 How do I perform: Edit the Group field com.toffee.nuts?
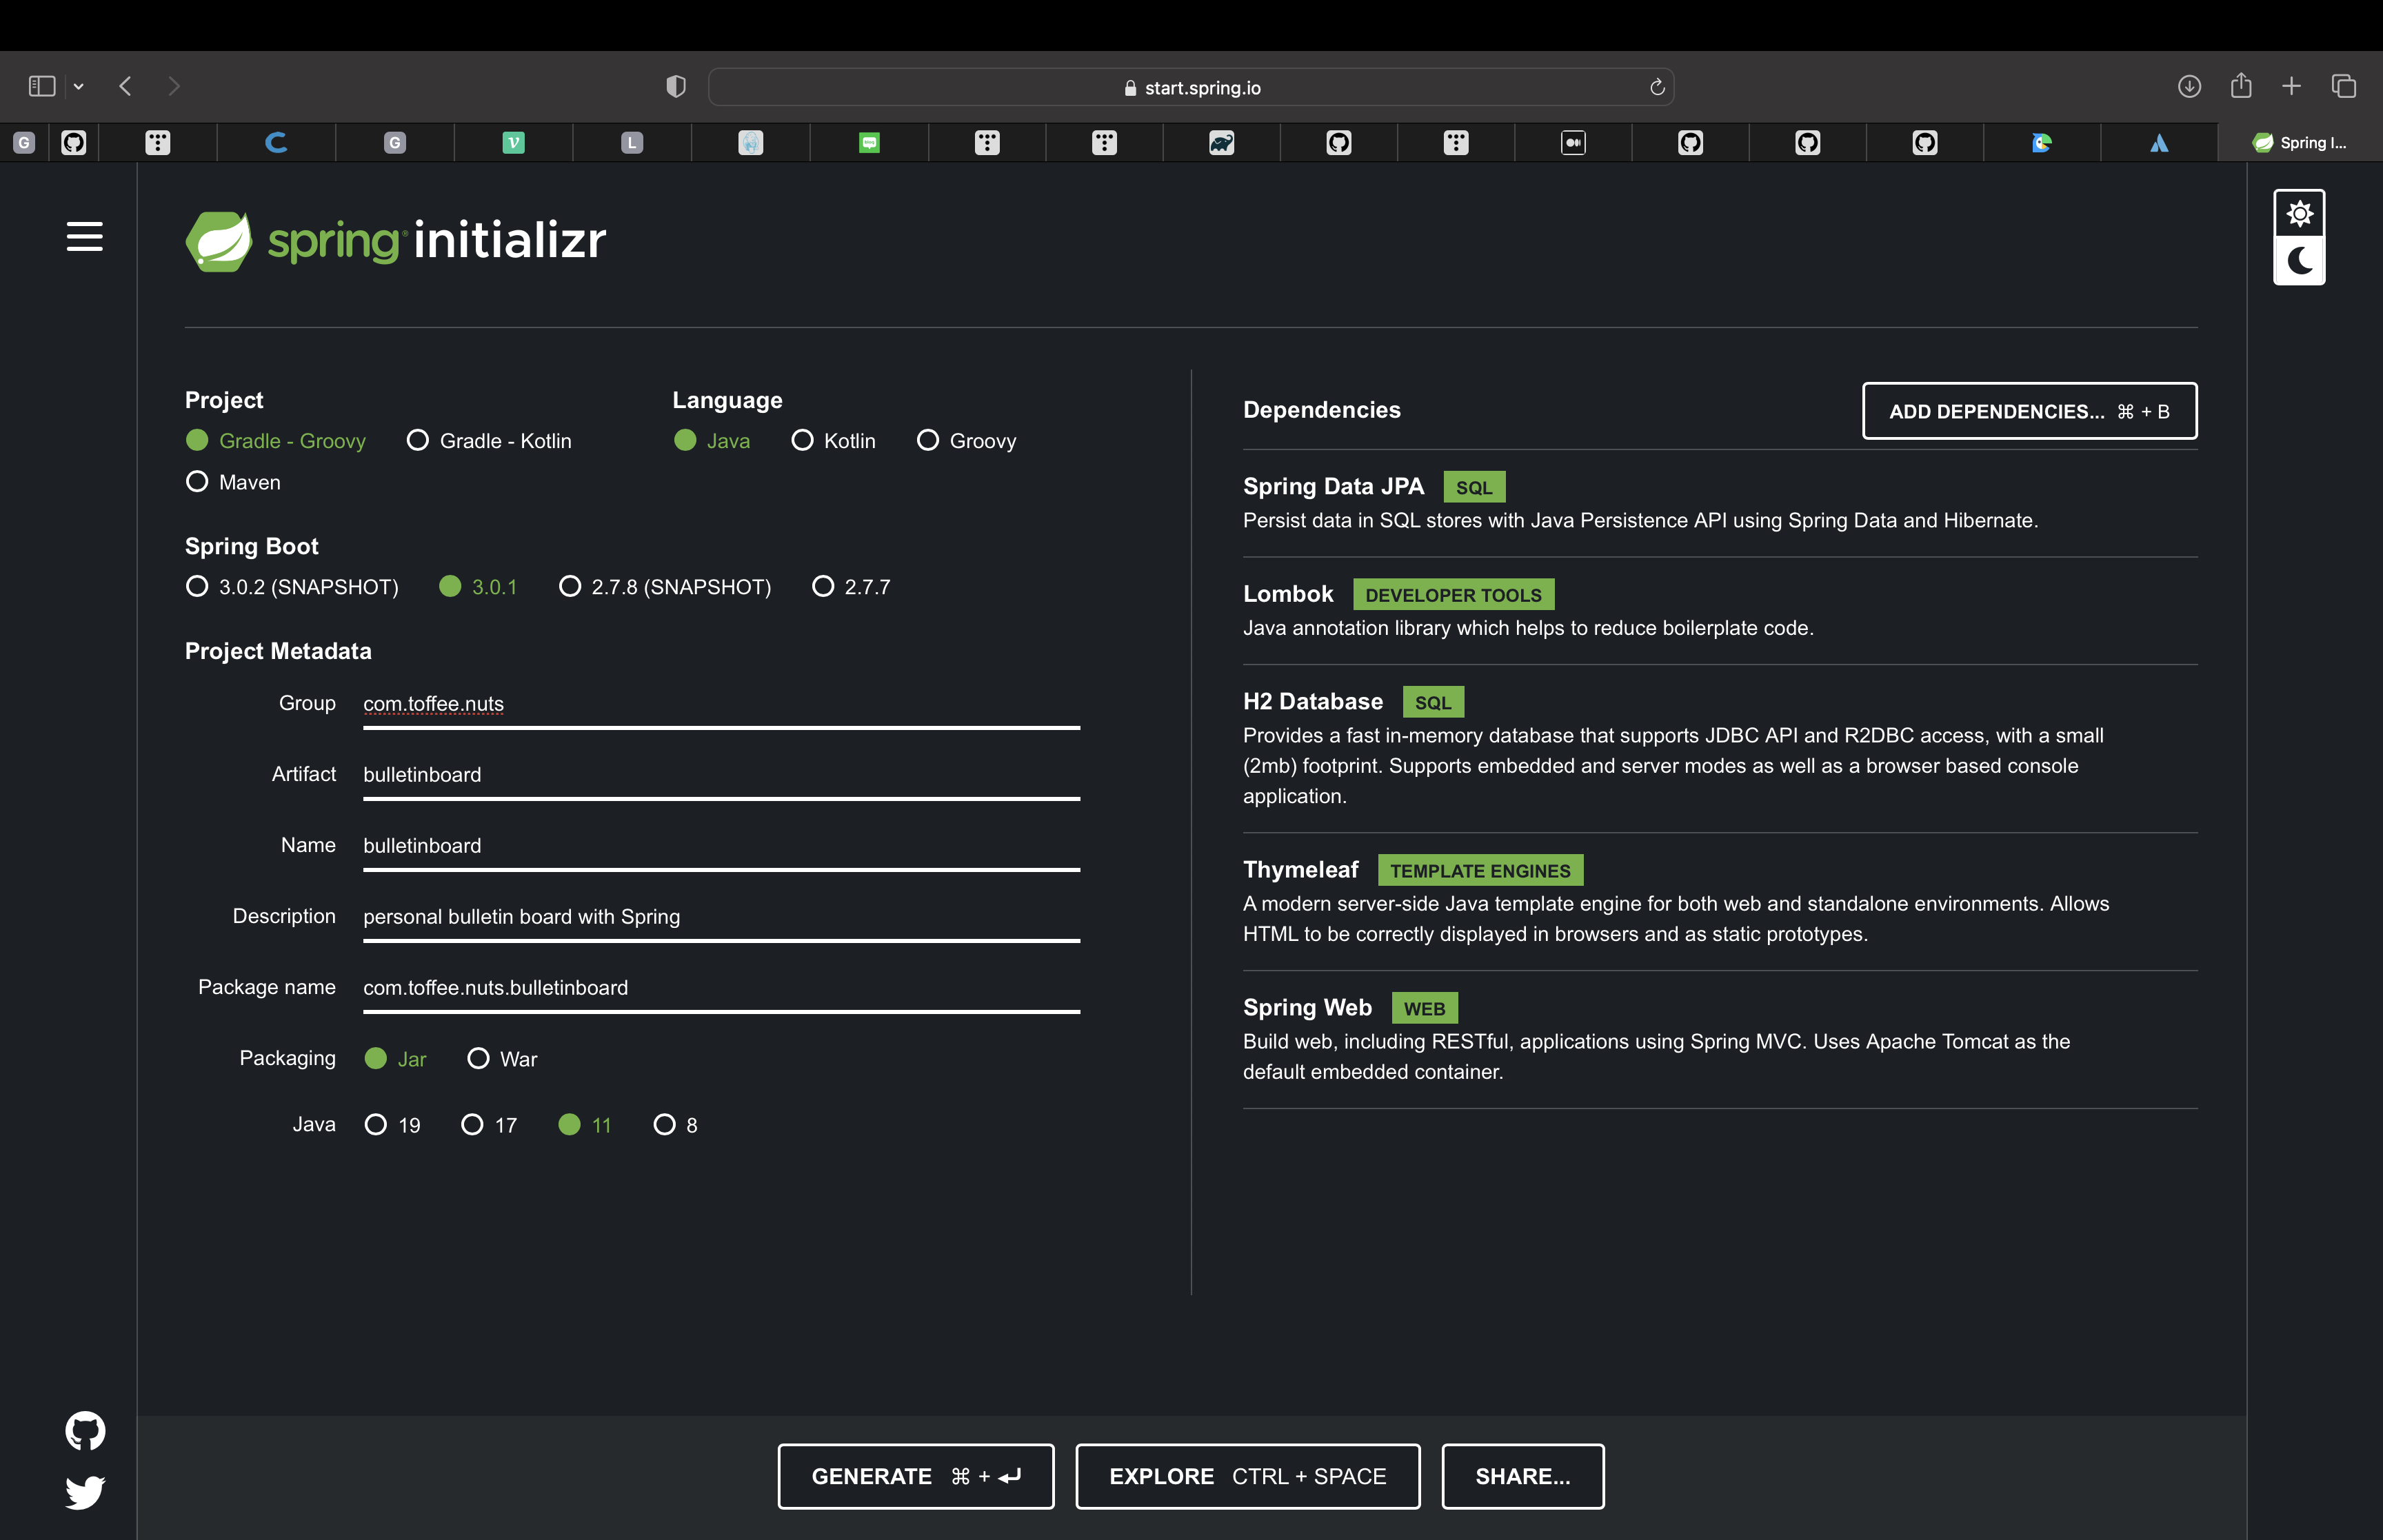point(721,704)
